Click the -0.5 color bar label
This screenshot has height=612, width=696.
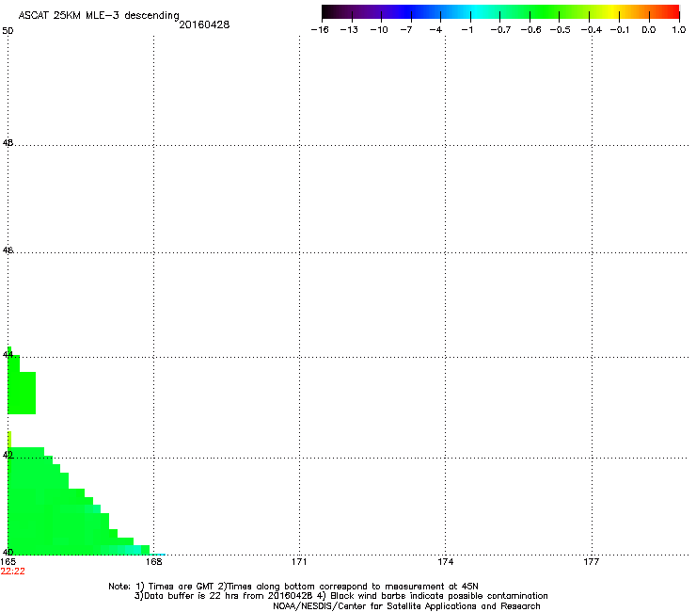(x=561, y=30)
